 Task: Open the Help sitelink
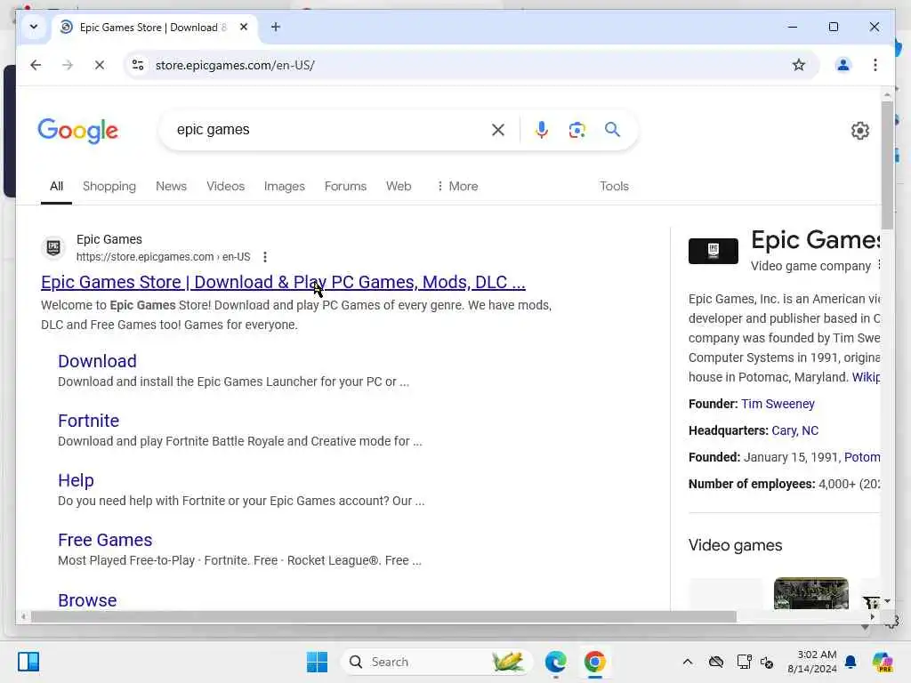click(x=76, y=480)
